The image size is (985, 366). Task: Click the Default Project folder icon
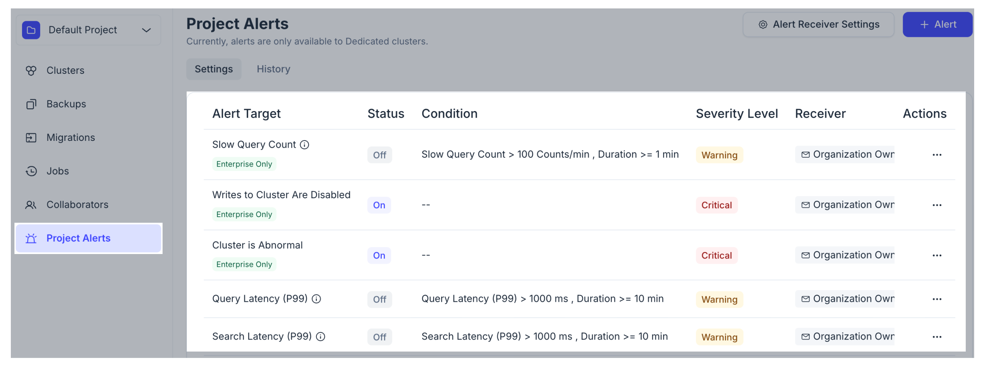point(31,30)
